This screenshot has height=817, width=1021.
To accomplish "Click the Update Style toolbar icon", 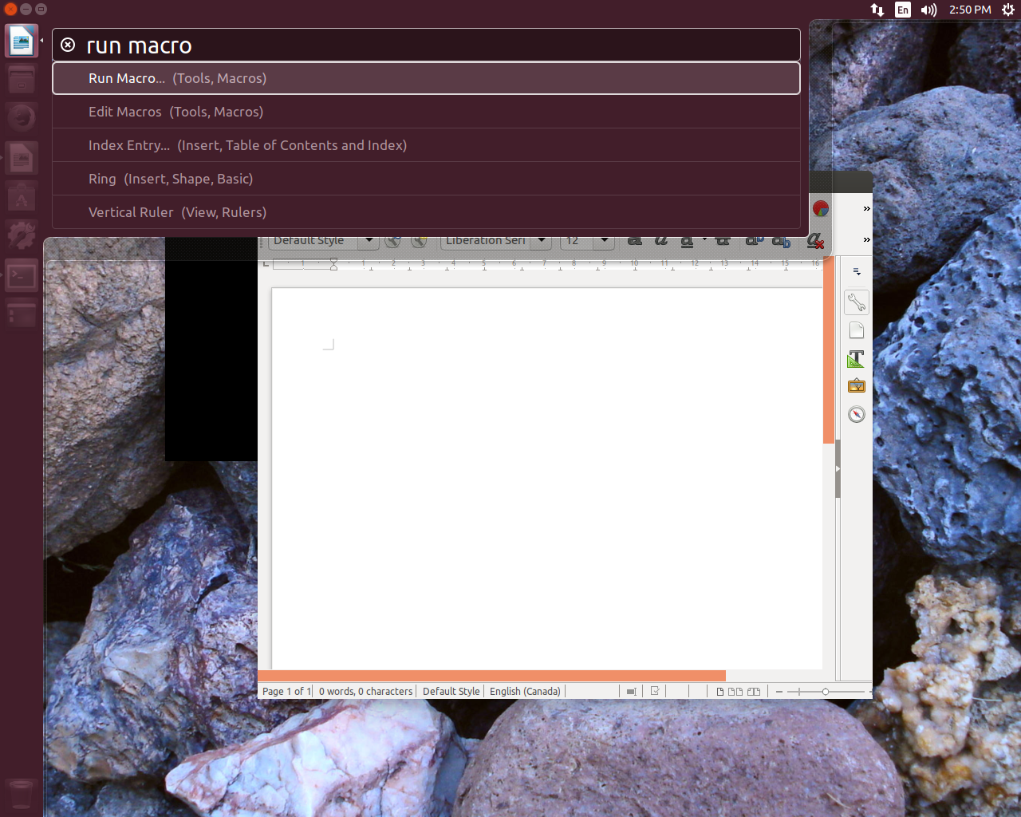I will [392, 240].
